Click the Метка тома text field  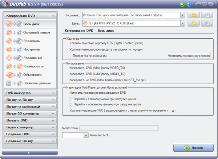pos(119,128)
